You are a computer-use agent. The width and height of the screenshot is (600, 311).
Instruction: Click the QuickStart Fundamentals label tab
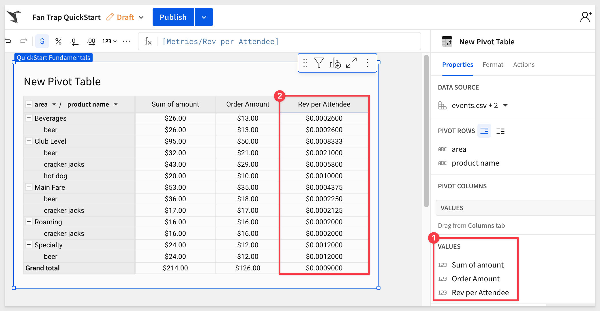point(53,58)
